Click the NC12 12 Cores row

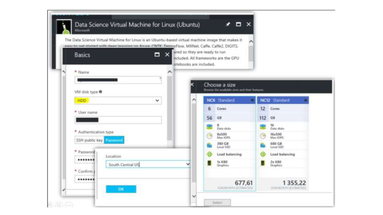point(283,109)
